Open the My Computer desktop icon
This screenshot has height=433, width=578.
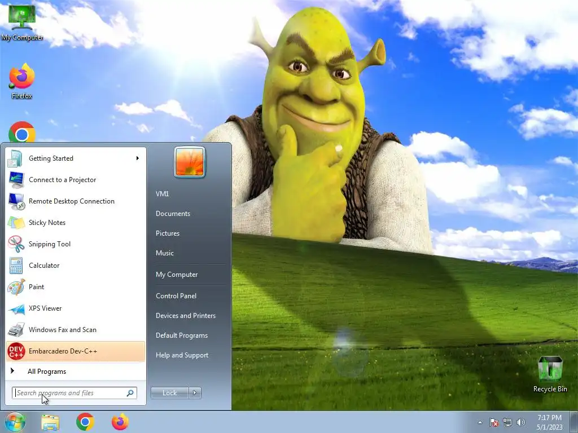click(x=22, y=22)
